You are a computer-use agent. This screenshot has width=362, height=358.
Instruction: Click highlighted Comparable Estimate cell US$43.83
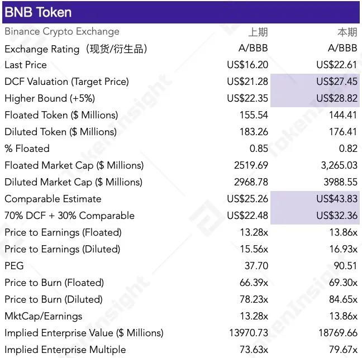point(336,199)
